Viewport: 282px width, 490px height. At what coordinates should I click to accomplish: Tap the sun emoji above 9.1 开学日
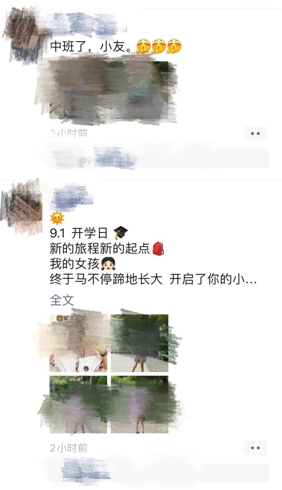(x=57, y=217)
